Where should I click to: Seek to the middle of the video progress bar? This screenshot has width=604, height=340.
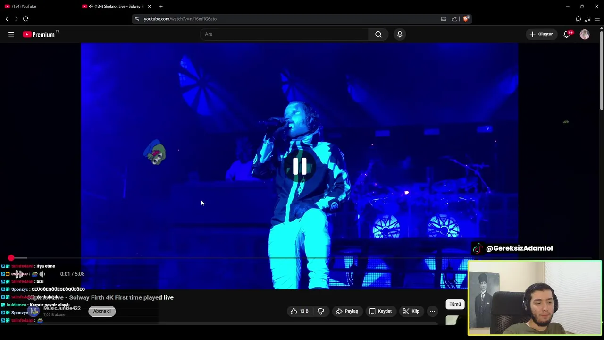(x=300, y=258)
